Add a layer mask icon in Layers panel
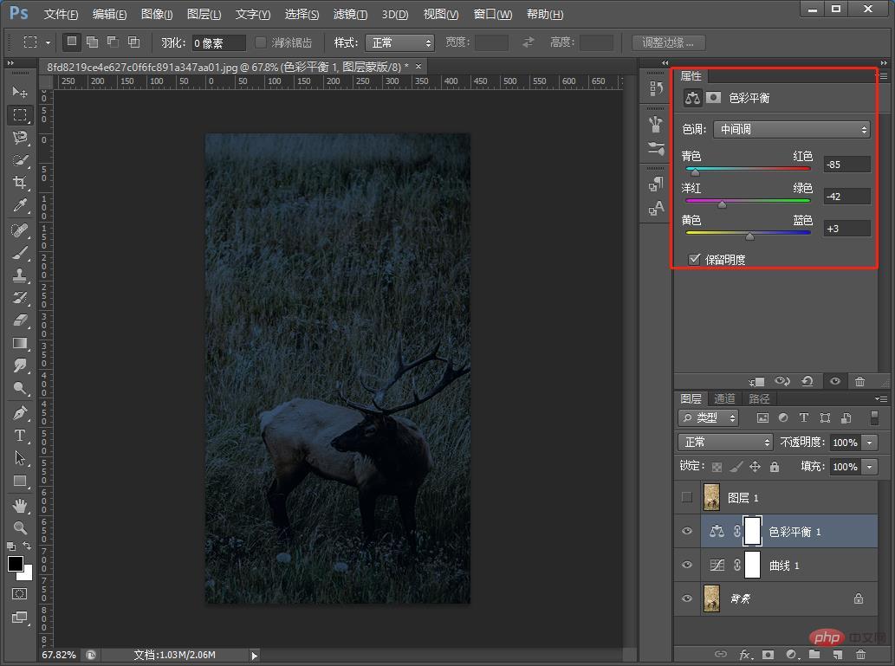Image resolution: width=895 pixels, height=666 pixels. [x=768, y=654]
